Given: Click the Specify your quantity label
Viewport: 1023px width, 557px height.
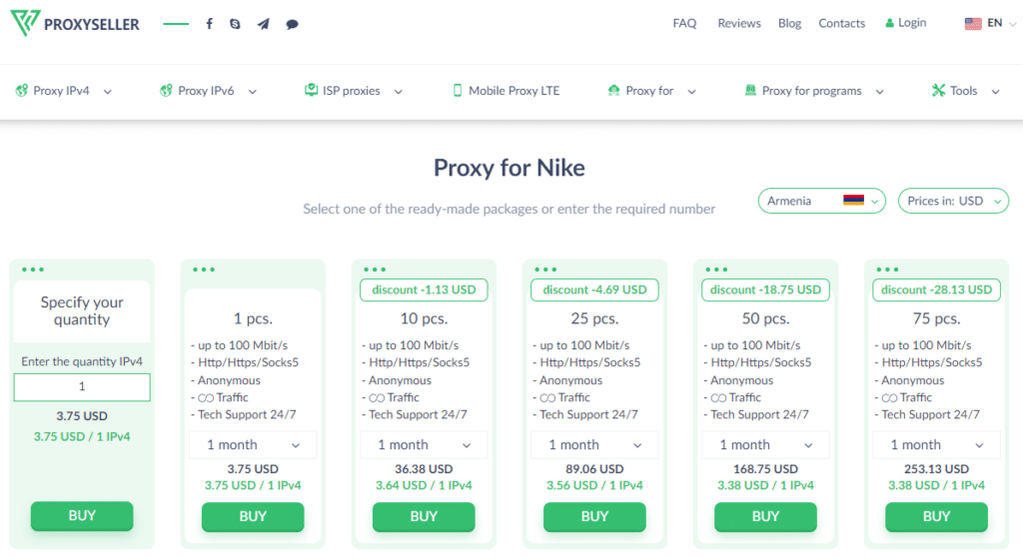Looking at the screenshot, I should [82, 311].
